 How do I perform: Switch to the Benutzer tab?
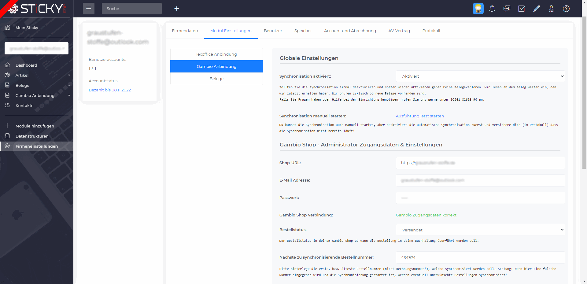click(x=273, y=31)
